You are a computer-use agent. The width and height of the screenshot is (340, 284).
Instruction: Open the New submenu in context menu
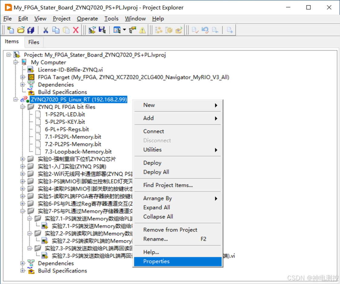point(178,105)
